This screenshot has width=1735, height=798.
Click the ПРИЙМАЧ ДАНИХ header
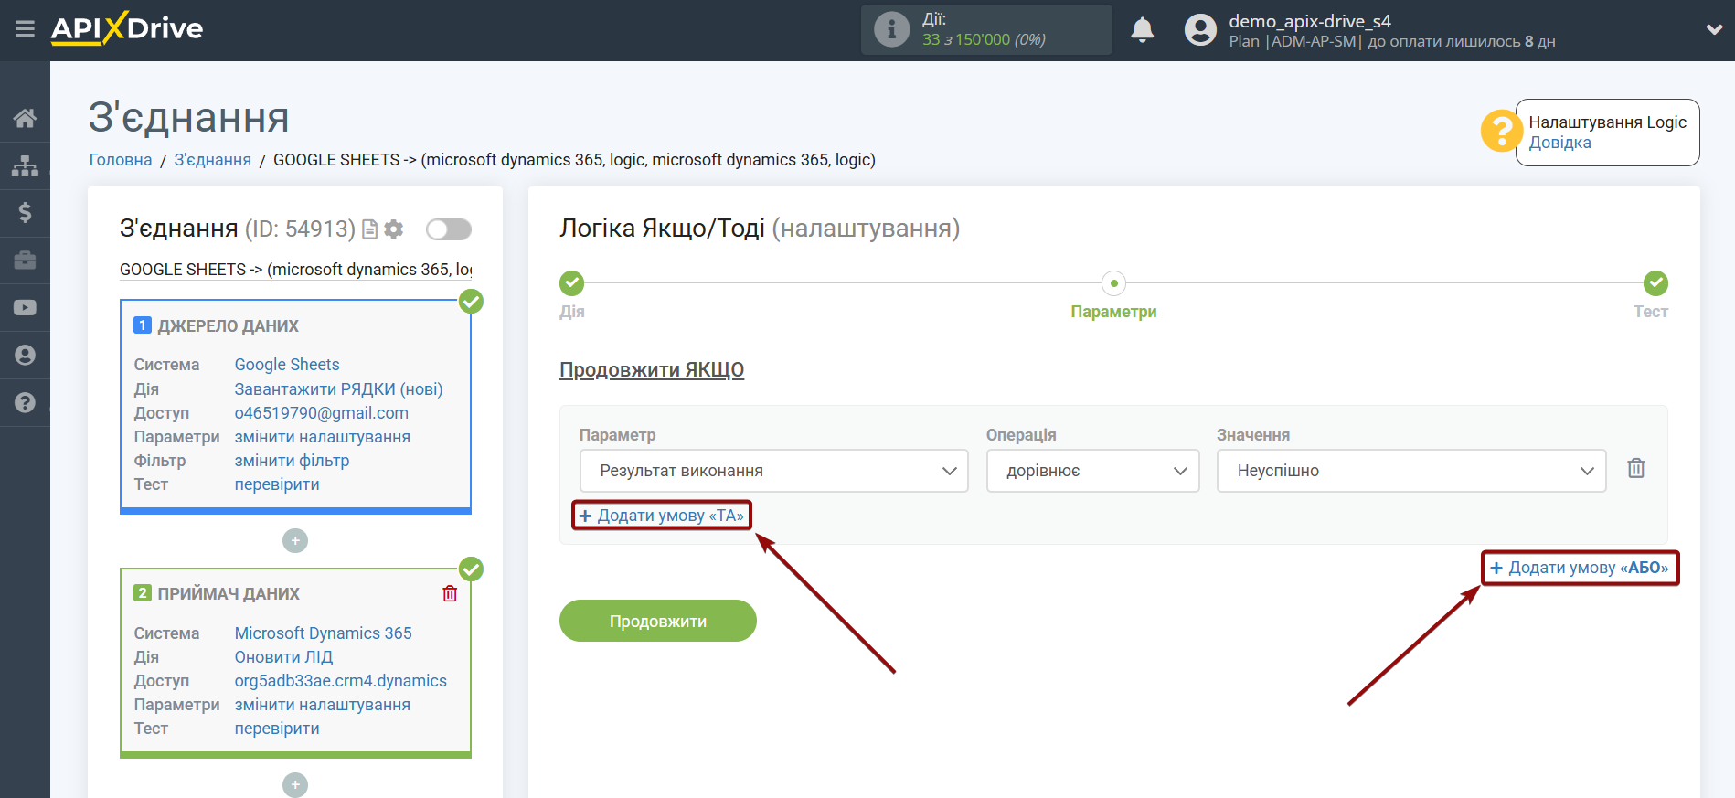tap(229, 594)
